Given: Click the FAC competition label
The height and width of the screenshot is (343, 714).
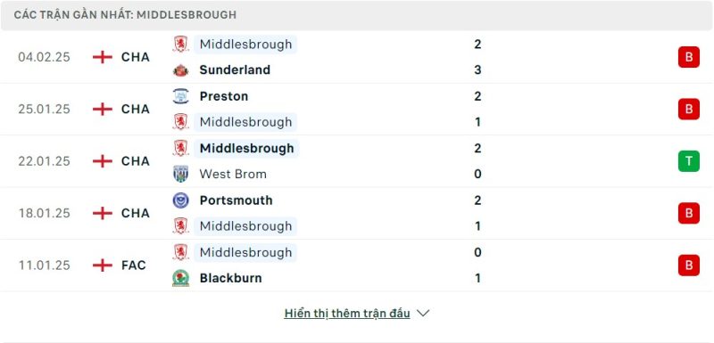Looking at the screenshot, I should (x=133, y=265).
